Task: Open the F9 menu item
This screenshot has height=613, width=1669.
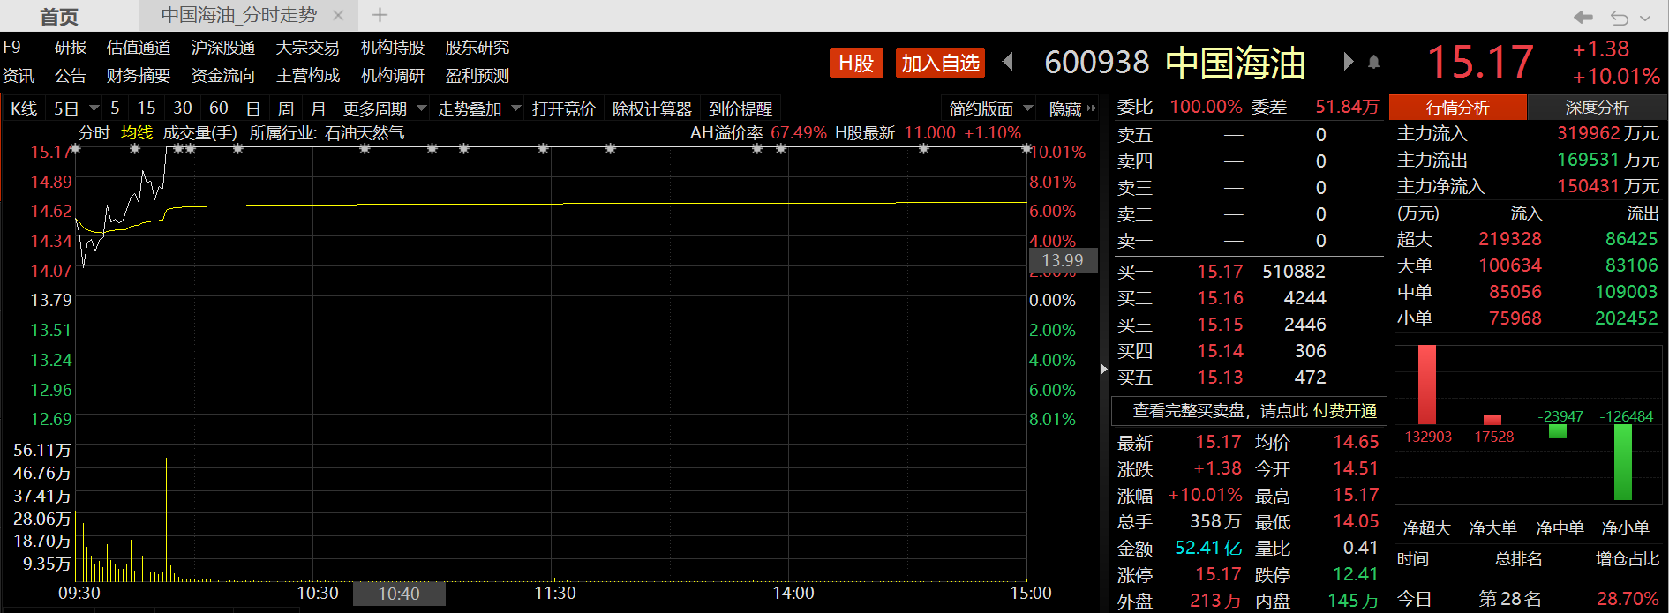Action: (x=11, y=48)
